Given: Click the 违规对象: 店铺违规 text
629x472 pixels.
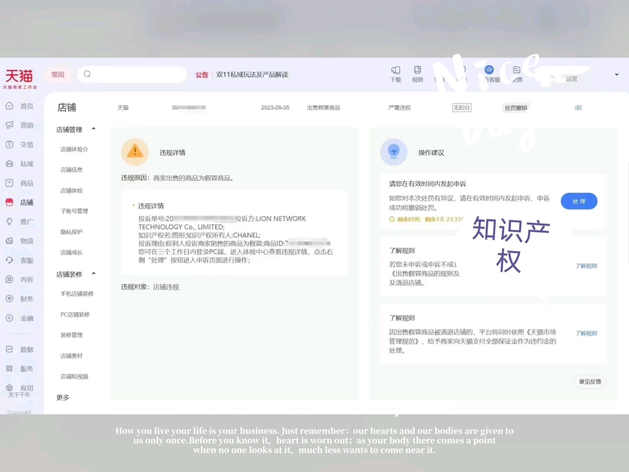Looking at the screenshot, I should coord(150,287).
